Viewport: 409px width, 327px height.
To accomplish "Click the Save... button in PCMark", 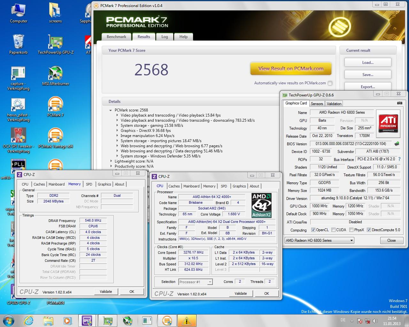I will point(368,75).
